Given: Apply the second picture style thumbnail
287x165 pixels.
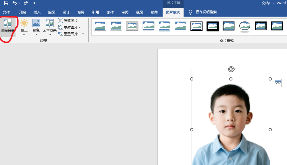Looking at the screenshot, I should pos(116,26).
